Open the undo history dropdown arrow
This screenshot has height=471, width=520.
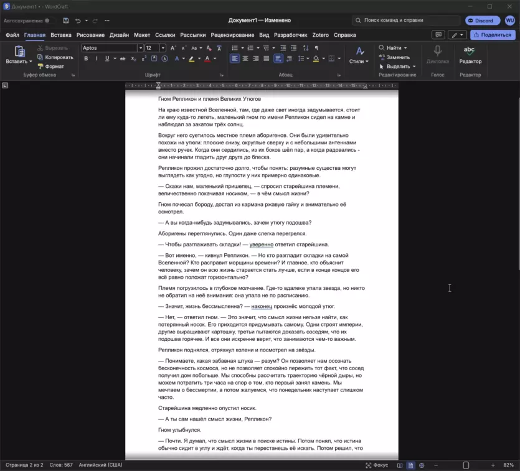pos(86,21)
